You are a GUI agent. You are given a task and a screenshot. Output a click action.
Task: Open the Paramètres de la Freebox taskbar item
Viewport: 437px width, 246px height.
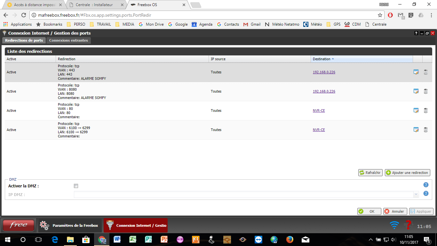tap(70, 225)
